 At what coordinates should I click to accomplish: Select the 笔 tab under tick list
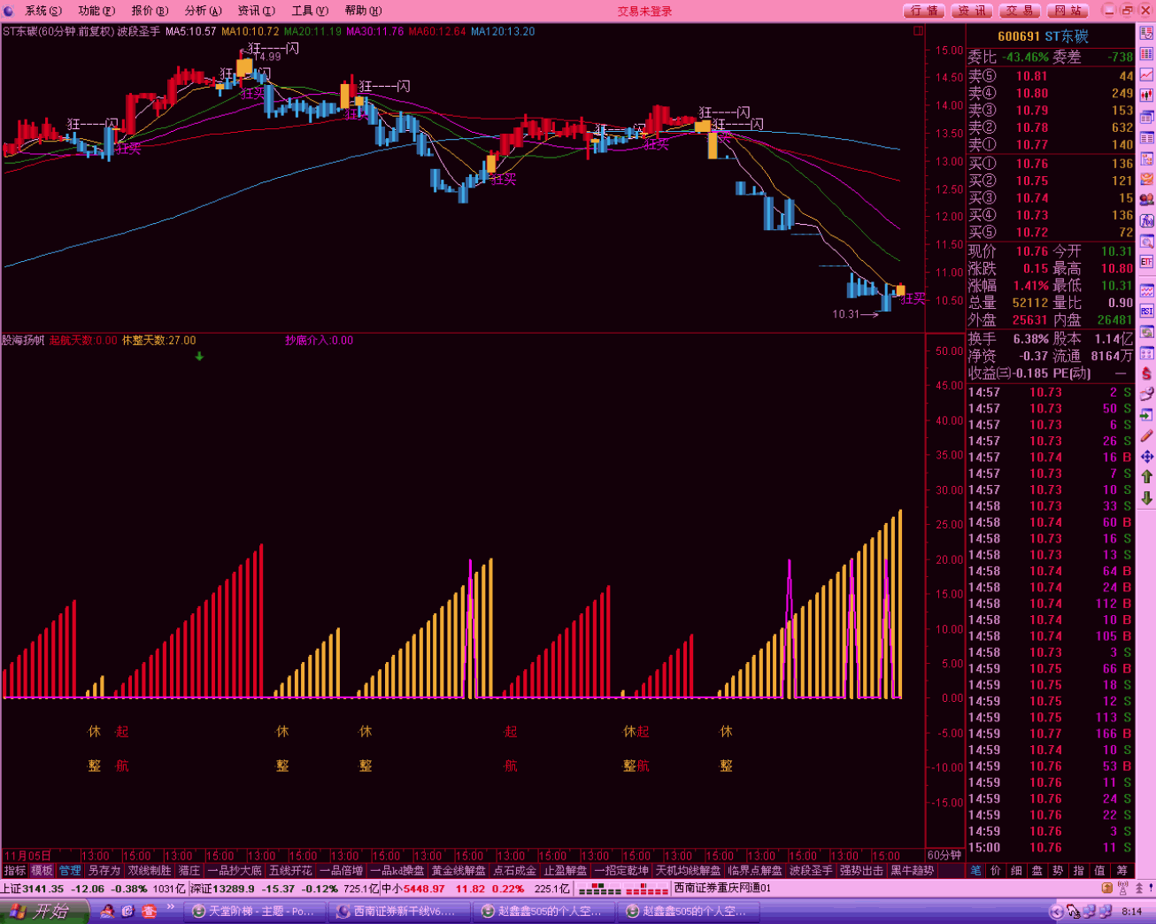coord(975,871)
